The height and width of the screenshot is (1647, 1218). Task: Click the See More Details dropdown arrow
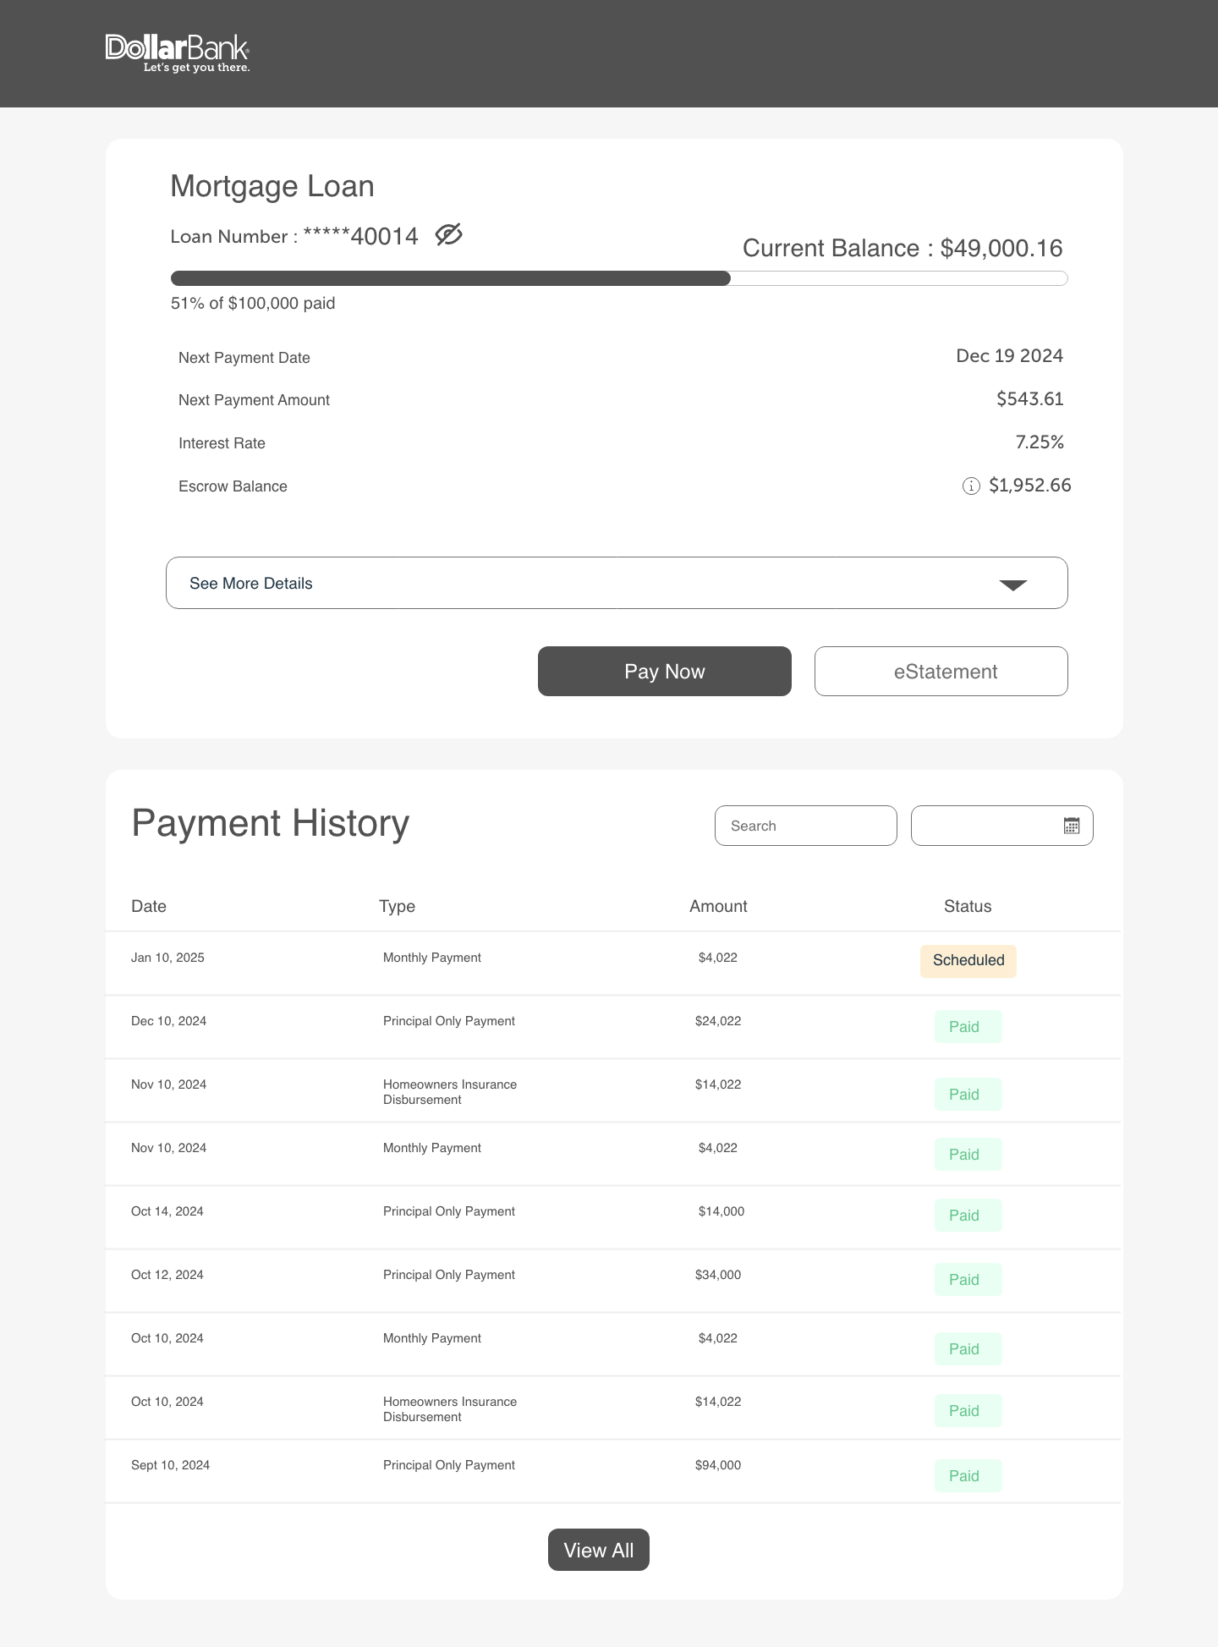click(x=1012, y=585)
